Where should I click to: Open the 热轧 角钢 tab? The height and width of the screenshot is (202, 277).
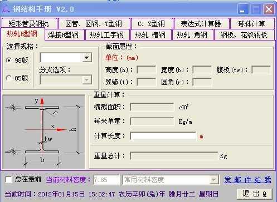(192, 34)
